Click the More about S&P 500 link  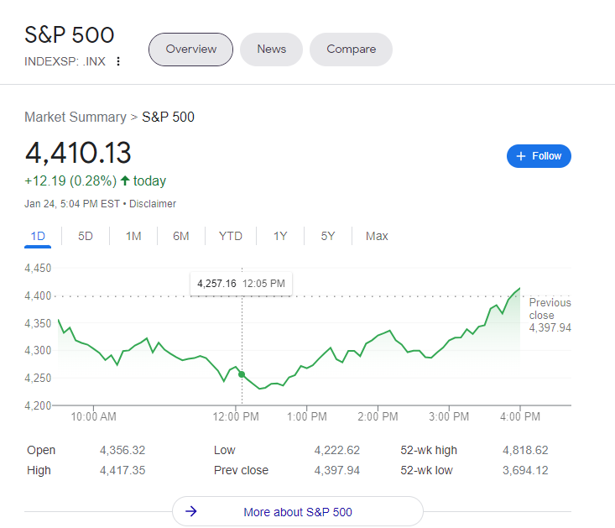pos(298,511)
